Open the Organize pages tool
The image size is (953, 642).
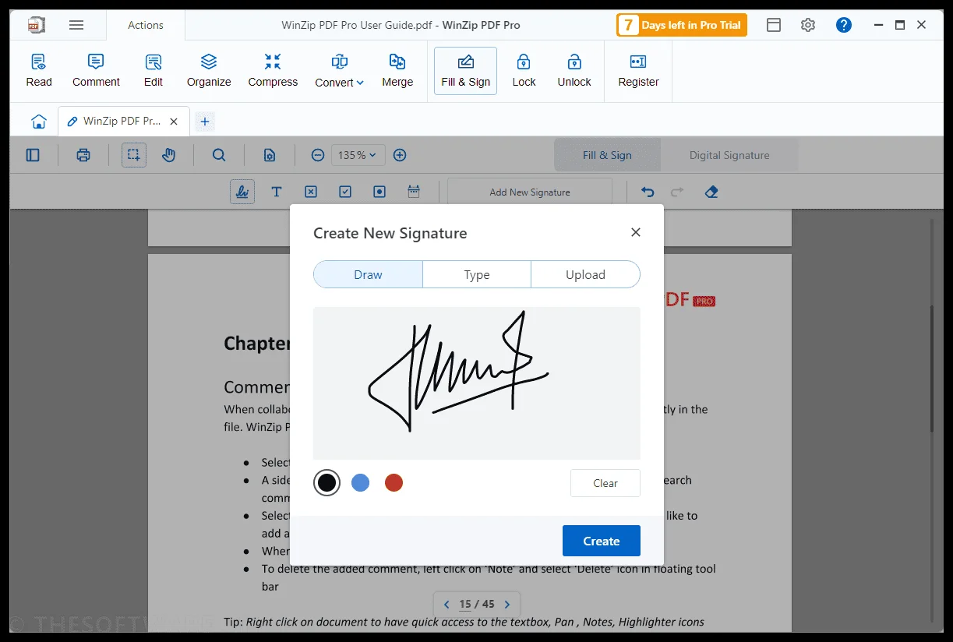(209, 71)
